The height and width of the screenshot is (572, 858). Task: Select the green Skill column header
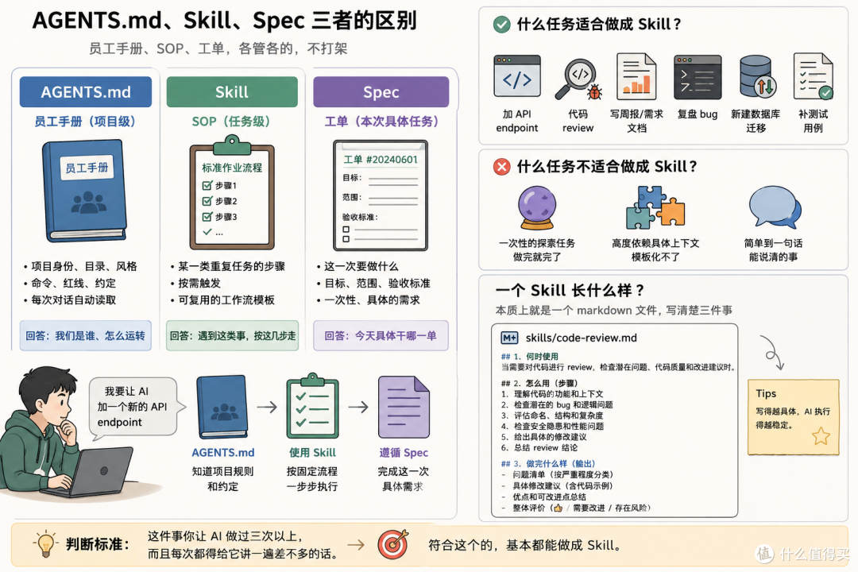232,92
